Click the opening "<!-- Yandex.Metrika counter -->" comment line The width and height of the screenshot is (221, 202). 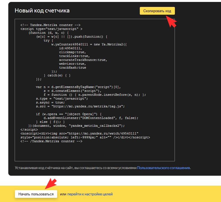(51, 25)
